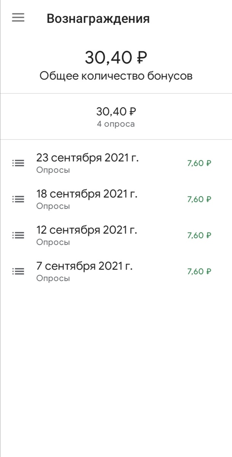This screenshot has height=457, width=232.
Task: Click the list icon beside 7 сентября entry
Action: (18, 270)
